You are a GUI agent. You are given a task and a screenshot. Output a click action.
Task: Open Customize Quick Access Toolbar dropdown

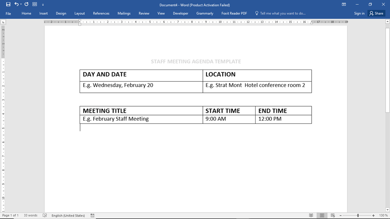coord(43,5)
